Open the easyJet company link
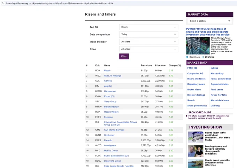 coord(108,86)
